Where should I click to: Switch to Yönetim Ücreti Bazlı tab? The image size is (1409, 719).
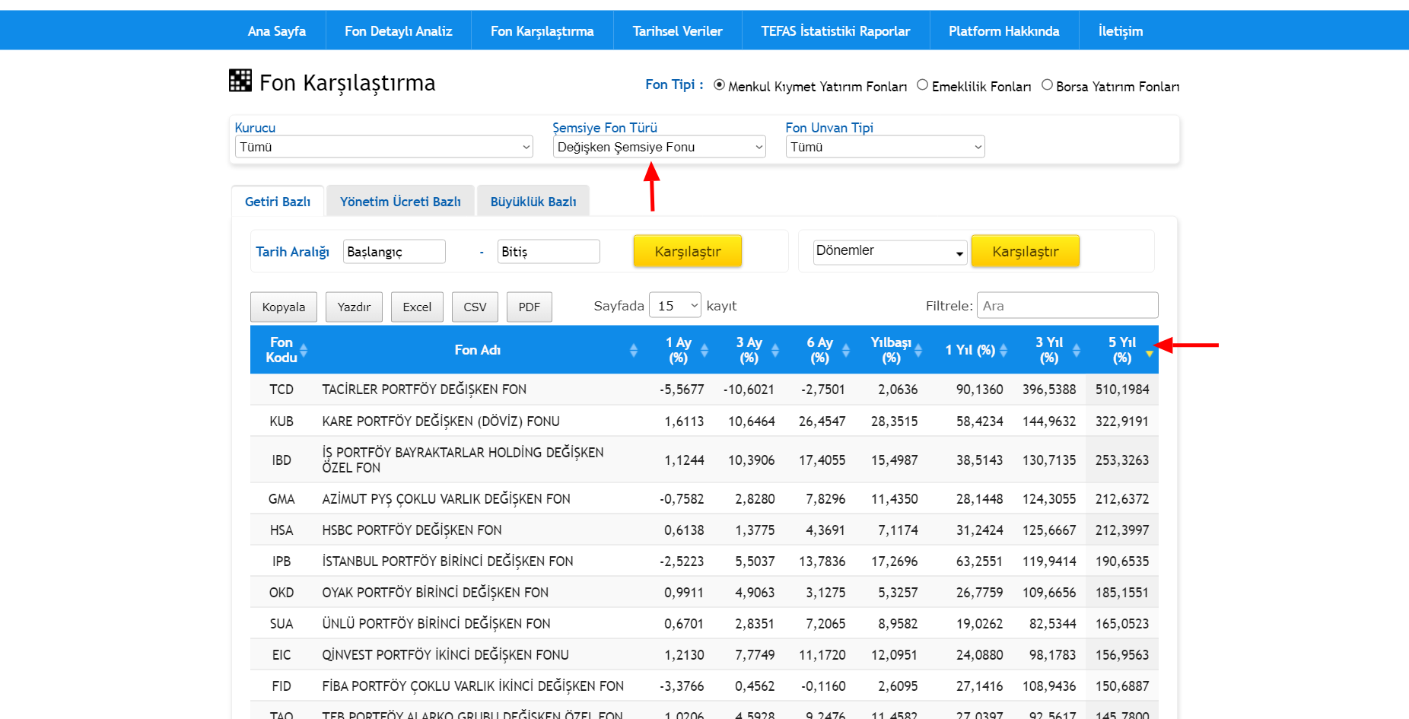pyautogui.click(x=400, y=202)
